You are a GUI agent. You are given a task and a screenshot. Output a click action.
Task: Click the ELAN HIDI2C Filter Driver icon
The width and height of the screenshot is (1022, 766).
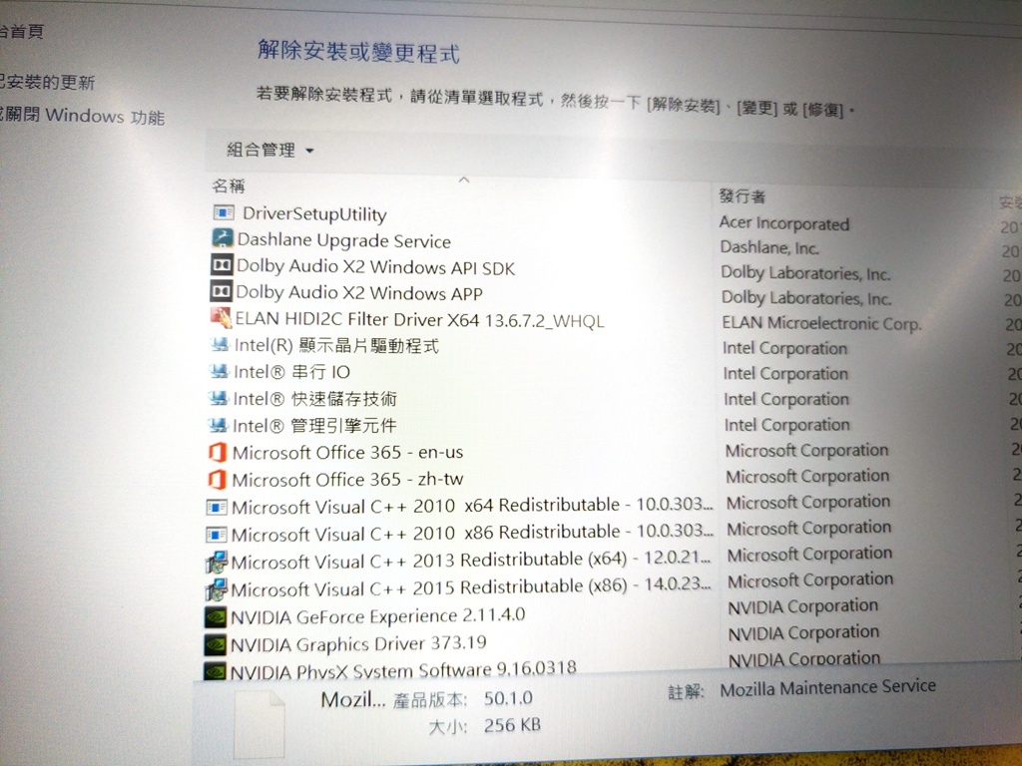(x=221, y=317)
